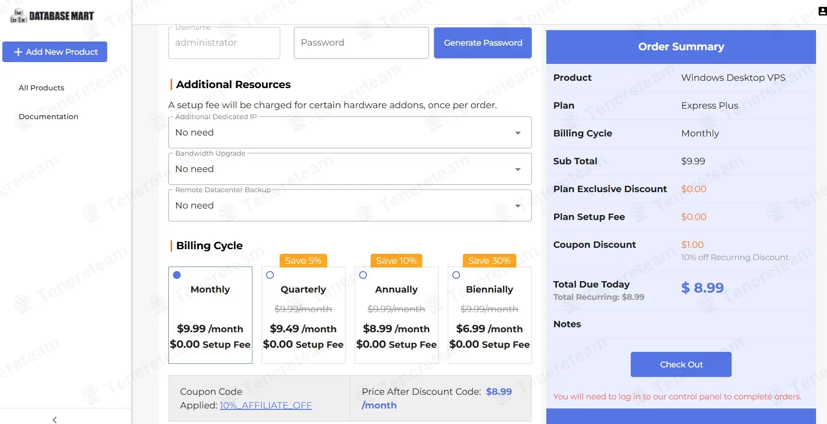Screen dimensions: 827x424
Task: Click the $8.99 /month Annually price
Action: (x=396, y=329)
